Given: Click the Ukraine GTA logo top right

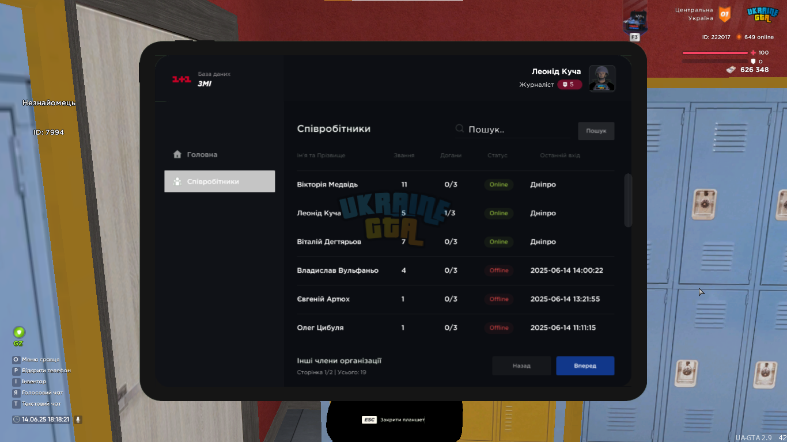Looking at the screenshot, I should [763, 14].
